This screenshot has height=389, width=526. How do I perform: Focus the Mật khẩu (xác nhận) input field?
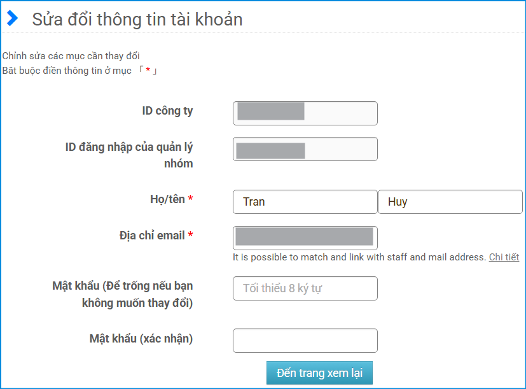pyautogui.click(x=305, y=341)
